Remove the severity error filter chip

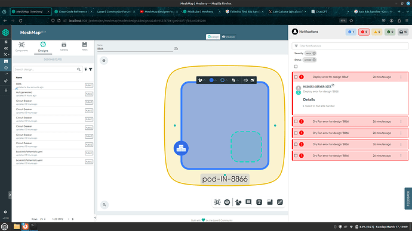pos(314,53)
